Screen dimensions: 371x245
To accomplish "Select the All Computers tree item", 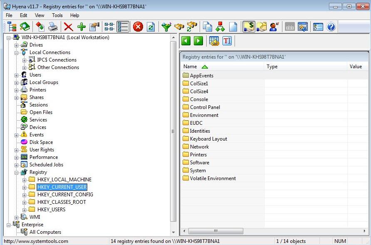I will [45, 232].
